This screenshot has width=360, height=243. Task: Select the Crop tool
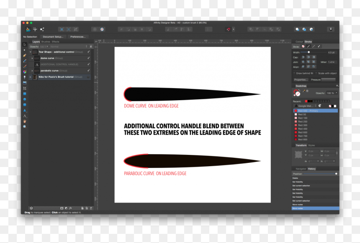pyautogui.click(x=25, y=89)
